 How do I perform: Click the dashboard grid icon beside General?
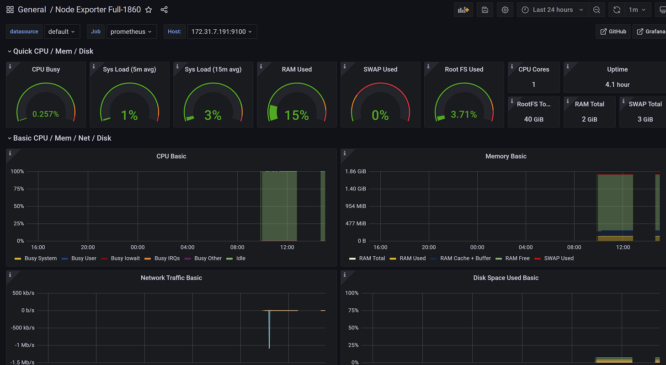pos(10,10)
